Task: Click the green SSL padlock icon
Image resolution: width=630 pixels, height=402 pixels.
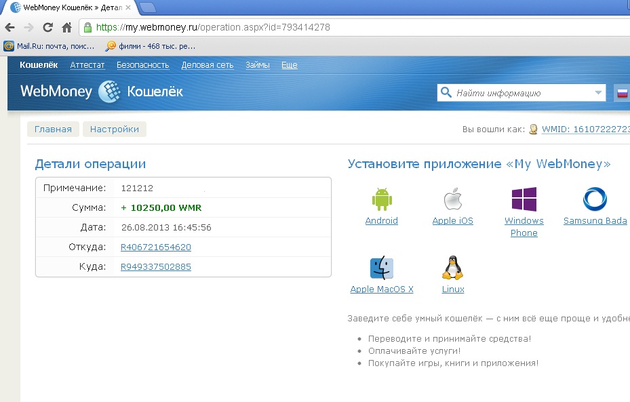Action: click(87, 27)
